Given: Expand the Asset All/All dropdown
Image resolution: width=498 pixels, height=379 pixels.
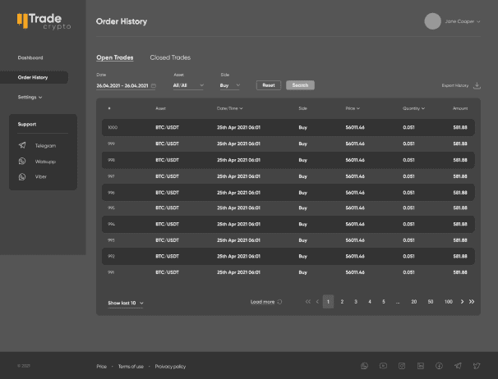Looking at the screenshot, I should tap(188, 85).
